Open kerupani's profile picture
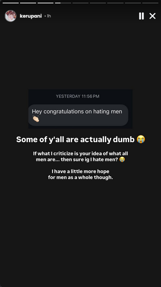The image size is (161, 287). pos(11,16)
